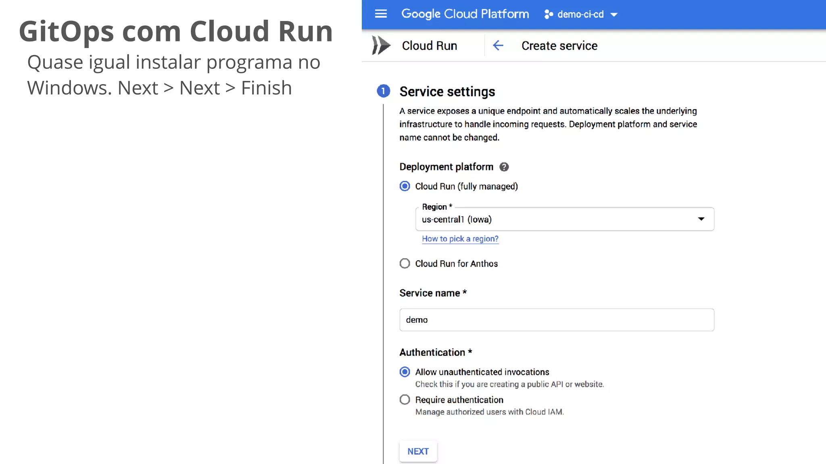Click the Create service page title
This screenshot has width=826, height=464.
pyautogui.click(x=559, y=46)
